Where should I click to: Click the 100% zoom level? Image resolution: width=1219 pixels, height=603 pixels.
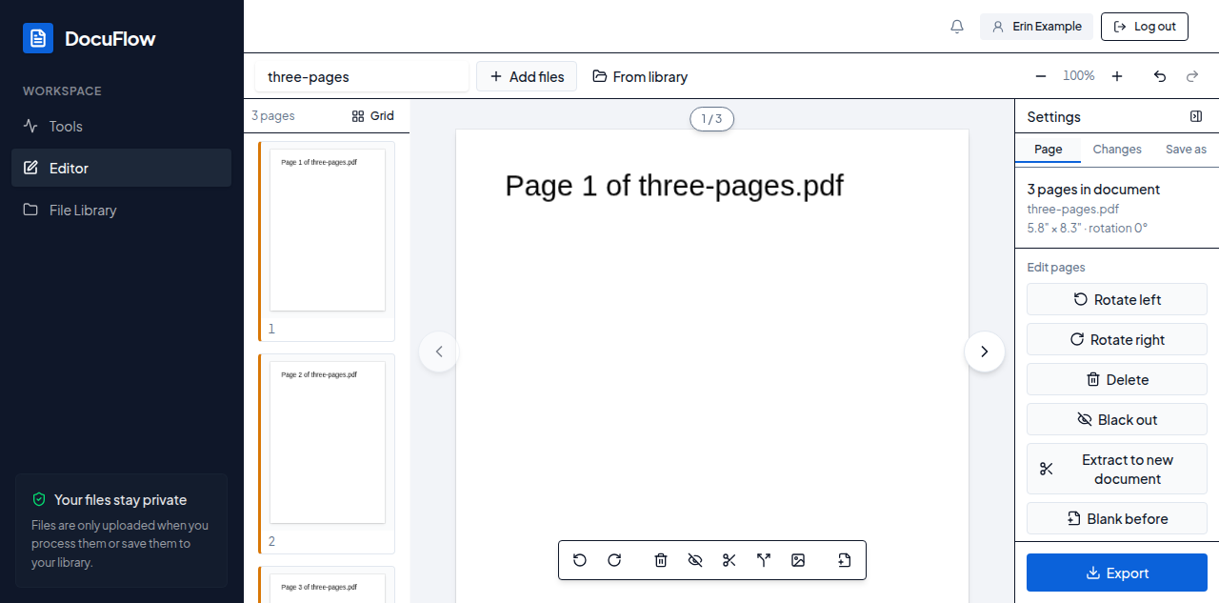(1079, 76)
